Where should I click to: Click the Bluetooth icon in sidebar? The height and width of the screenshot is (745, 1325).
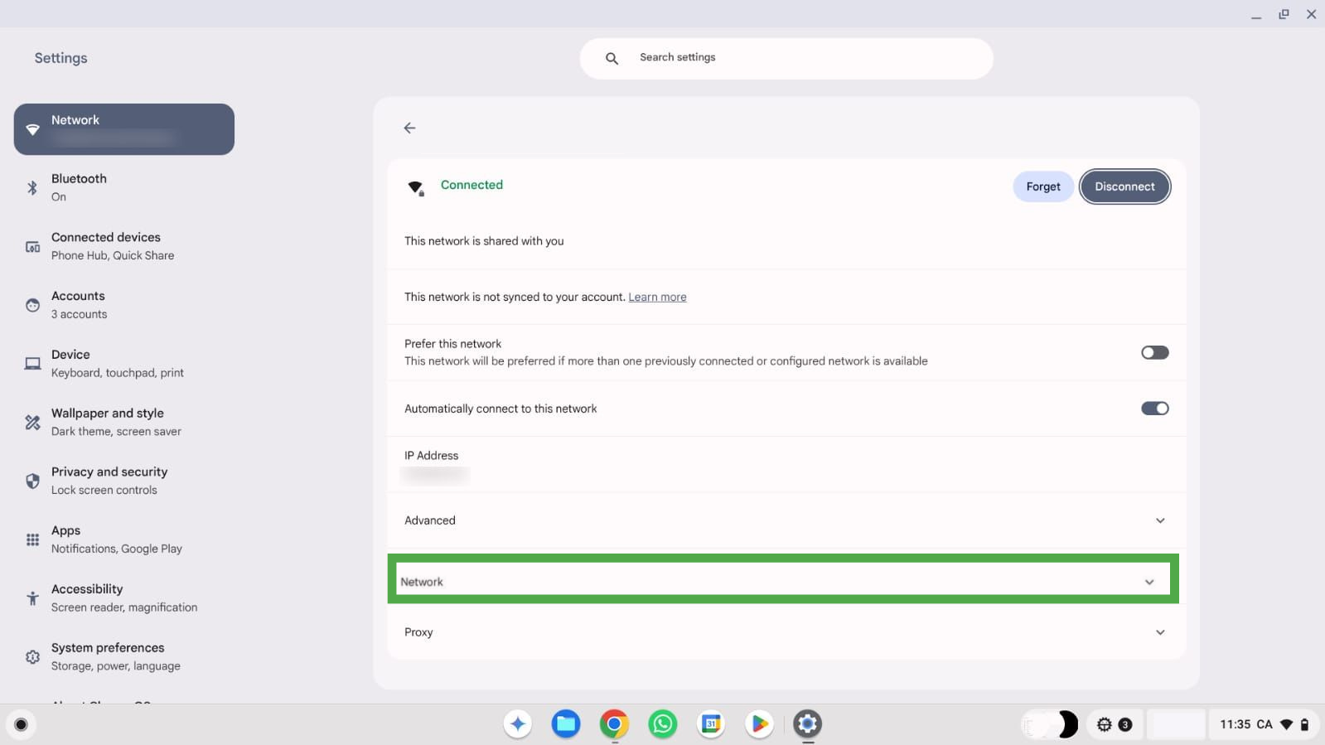click(32, 187)
